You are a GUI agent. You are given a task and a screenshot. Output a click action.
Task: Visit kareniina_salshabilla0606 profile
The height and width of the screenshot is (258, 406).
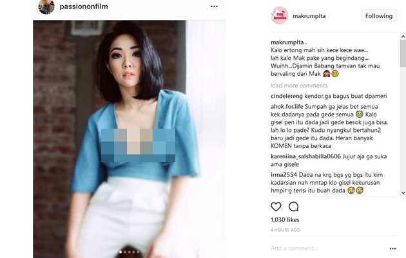[x=305, y=156]
